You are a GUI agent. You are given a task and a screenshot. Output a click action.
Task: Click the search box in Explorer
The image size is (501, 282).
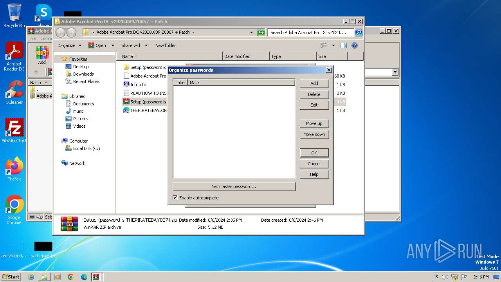coord(311,33)
